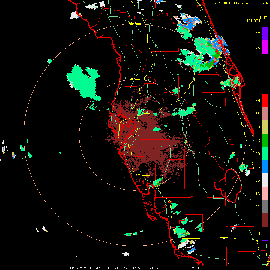
Task: Select the dusty pink GR legend swatch
Action: pyautogui.click(x=265, y=113)
